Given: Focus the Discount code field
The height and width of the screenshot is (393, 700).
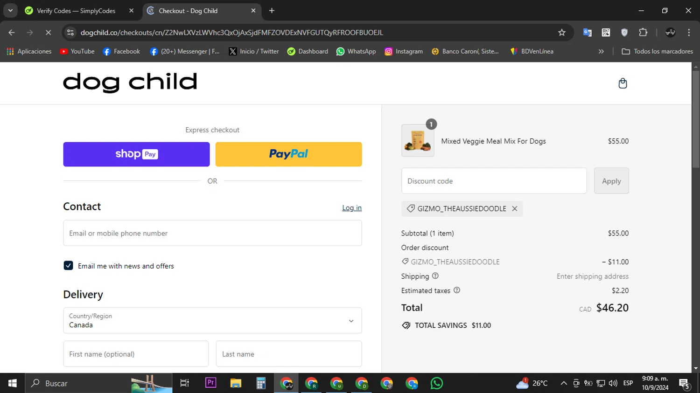Looking at the screenshot, I should pos(494,181).
